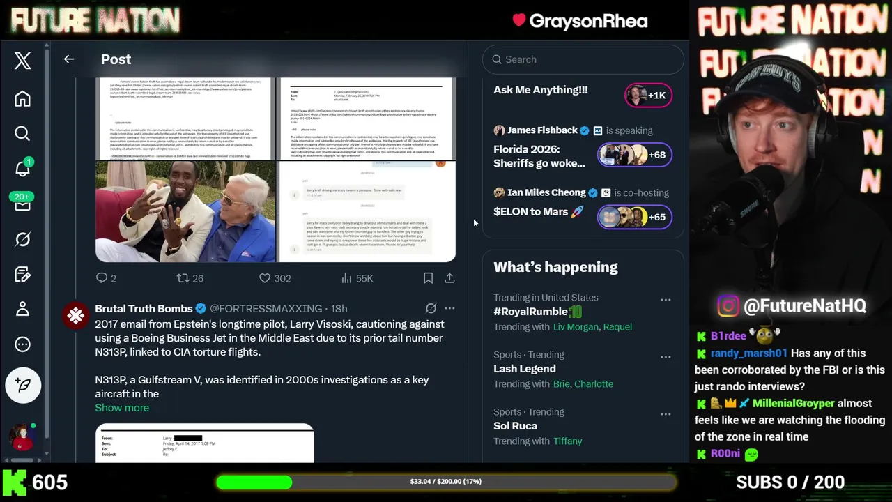Open the +65 listeners badge

click(634, 217)
